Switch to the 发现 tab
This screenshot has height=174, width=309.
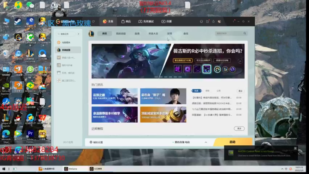tap(170, 34)
